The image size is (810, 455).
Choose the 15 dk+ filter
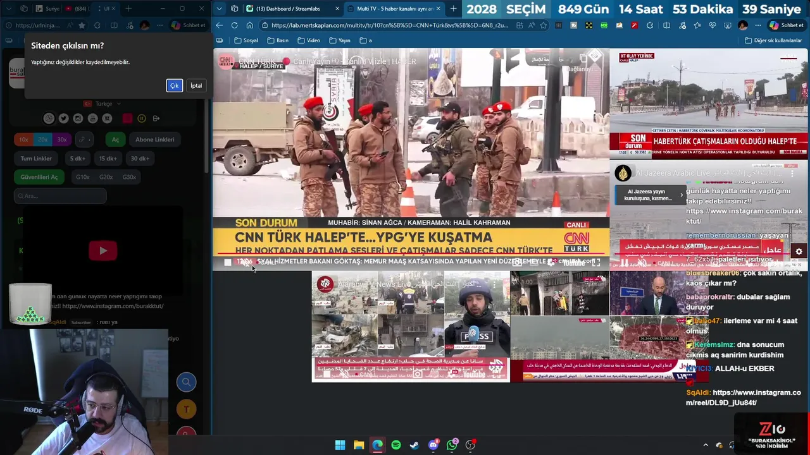point(108,159)
